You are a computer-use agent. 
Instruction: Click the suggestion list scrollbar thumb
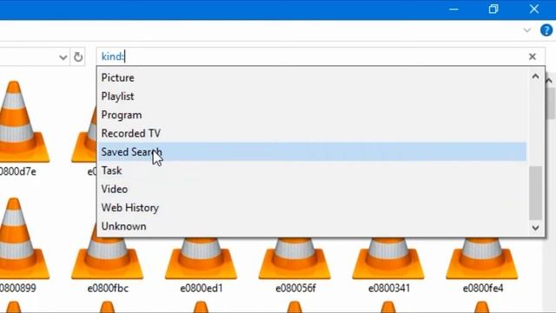(535, 193)
